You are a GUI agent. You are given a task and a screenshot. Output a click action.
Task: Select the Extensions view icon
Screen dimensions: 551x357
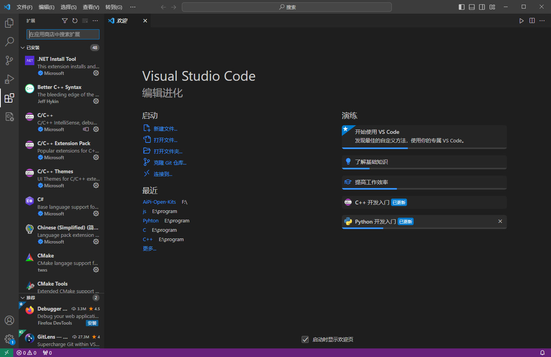[9, 98]
